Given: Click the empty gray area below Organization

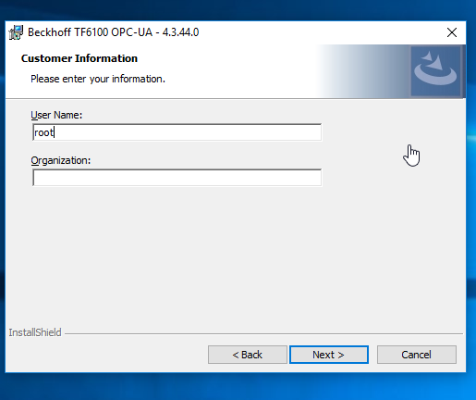Looking at the screenshot, I should coord(234,256).
